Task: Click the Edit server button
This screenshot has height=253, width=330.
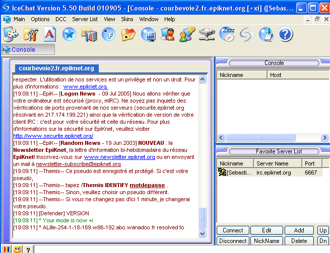Action: coord(267,230)
